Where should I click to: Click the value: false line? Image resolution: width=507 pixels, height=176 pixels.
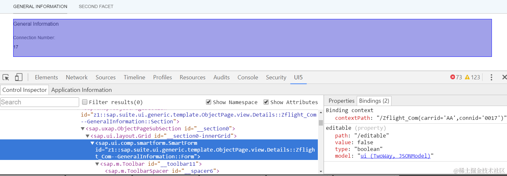tap(354, 142)
